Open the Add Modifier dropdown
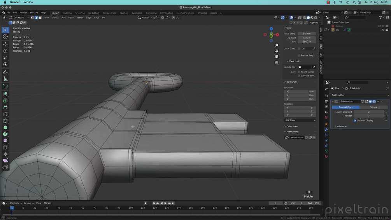Screen dimensions: 391x220 point(359,95)
